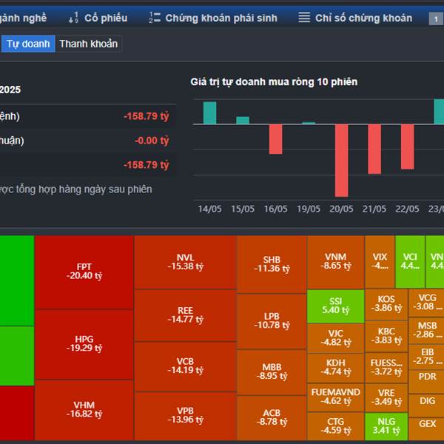The height and width of the screenshot is (444, 444).
Task: Click lines icon beside Chỉ số chứng khoán
Action: [x=304, y=18]
